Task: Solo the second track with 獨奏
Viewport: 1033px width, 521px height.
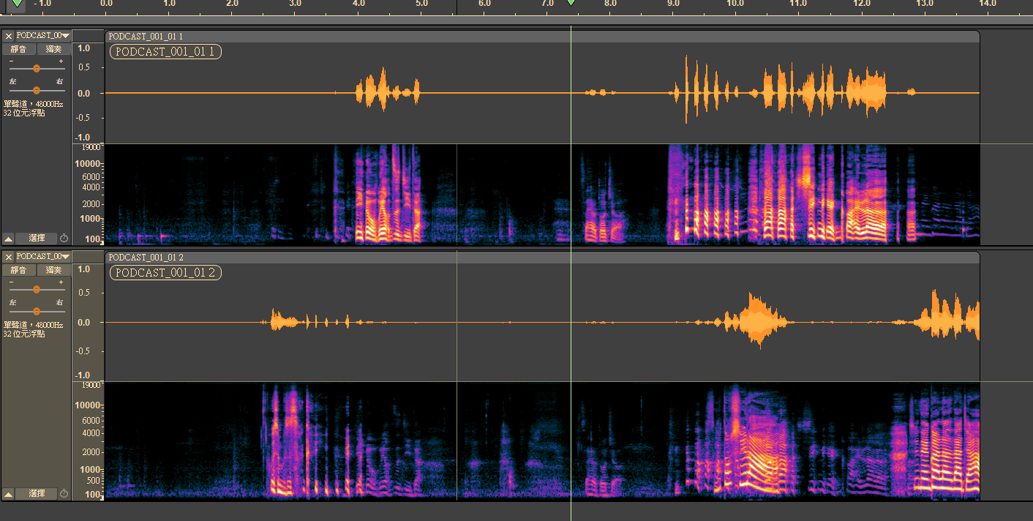Action: [x=53, y=270]
